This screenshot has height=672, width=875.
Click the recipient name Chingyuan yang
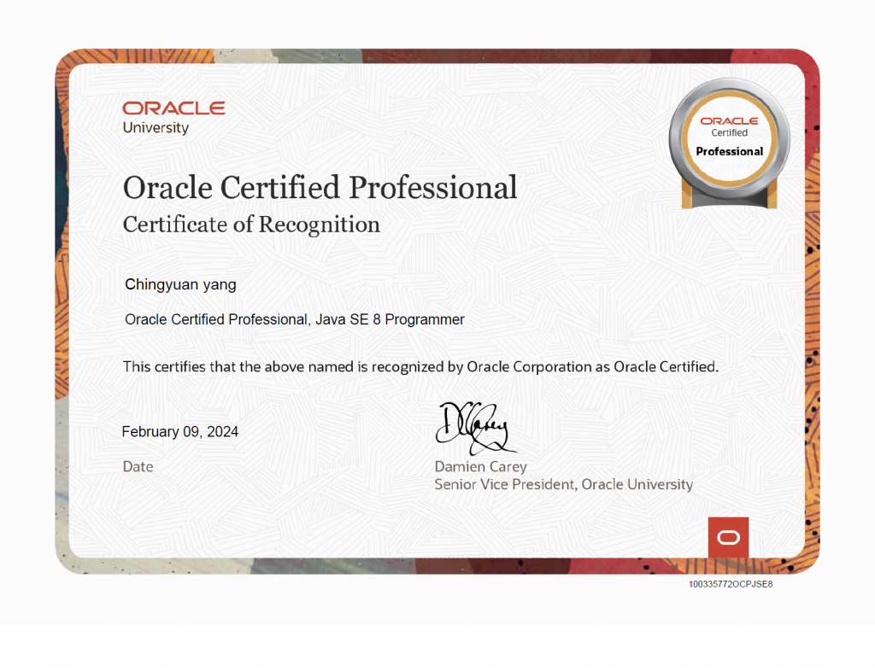point(180,284)
